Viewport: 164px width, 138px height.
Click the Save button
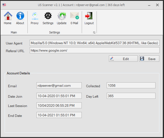[x=149, y=59]
